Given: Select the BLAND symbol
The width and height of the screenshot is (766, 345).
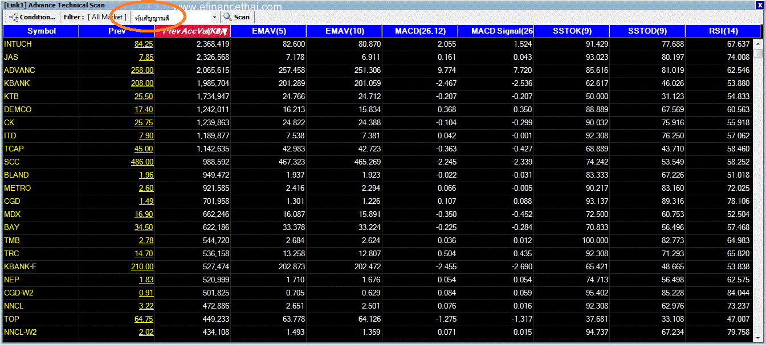Looking at the screenshot, I should tap(16, 175).
